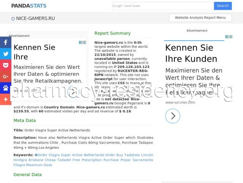Click the keywords info icon

click(36, 155)
